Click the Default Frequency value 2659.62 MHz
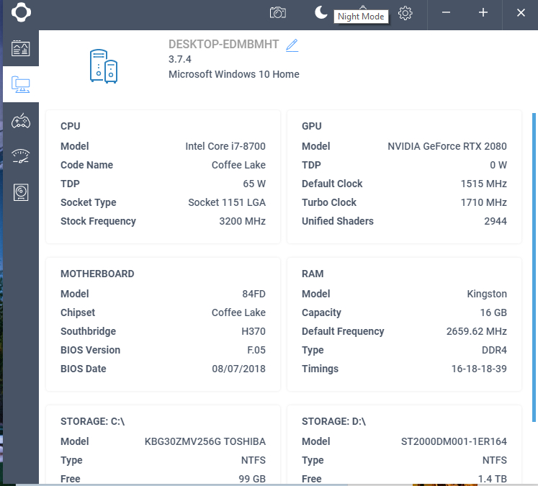 pos(477,331)
